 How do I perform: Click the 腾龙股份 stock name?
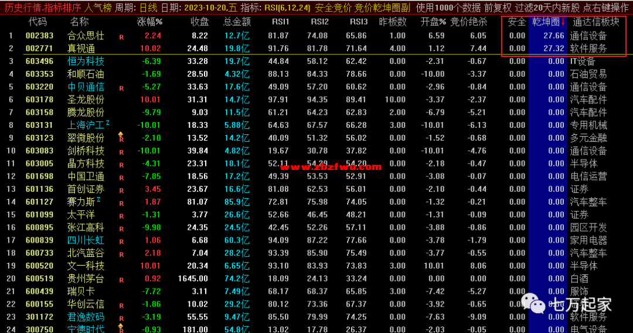(x=86, y=113)
